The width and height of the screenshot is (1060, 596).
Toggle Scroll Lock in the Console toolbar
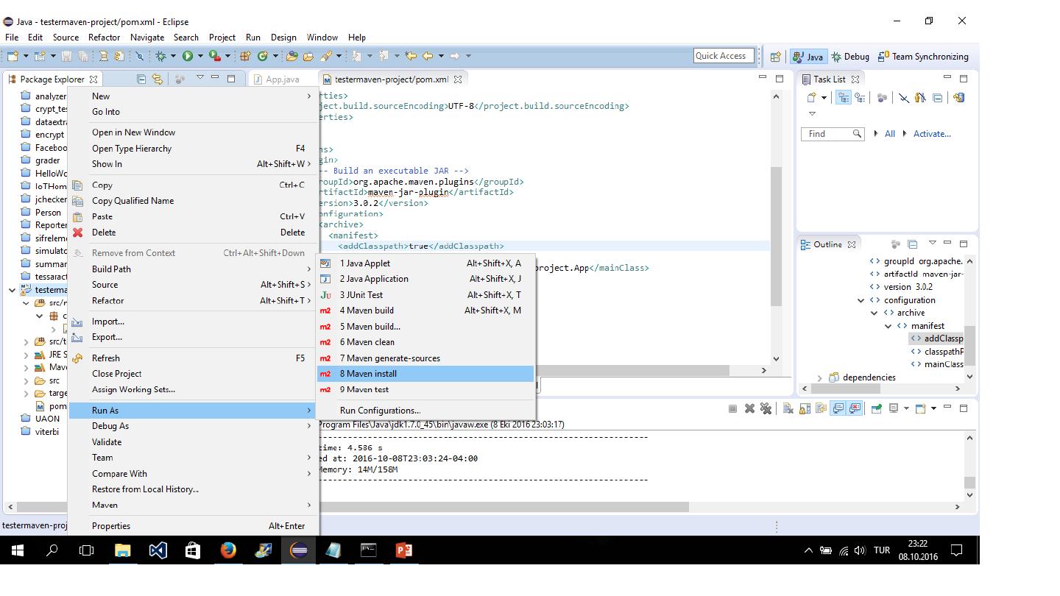coord(804,408)
